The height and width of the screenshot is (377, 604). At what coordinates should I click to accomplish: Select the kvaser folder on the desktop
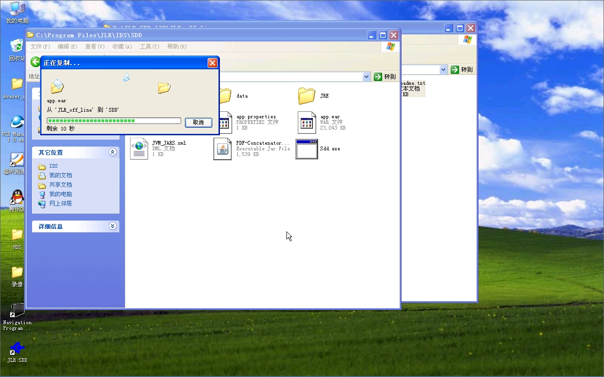click(x=17, y=88)
